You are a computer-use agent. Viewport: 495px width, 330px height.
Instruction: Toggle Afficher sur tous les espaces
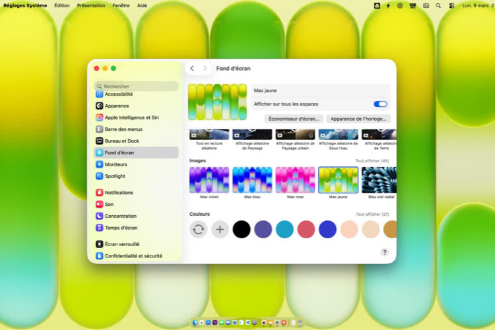pos(380,104)
